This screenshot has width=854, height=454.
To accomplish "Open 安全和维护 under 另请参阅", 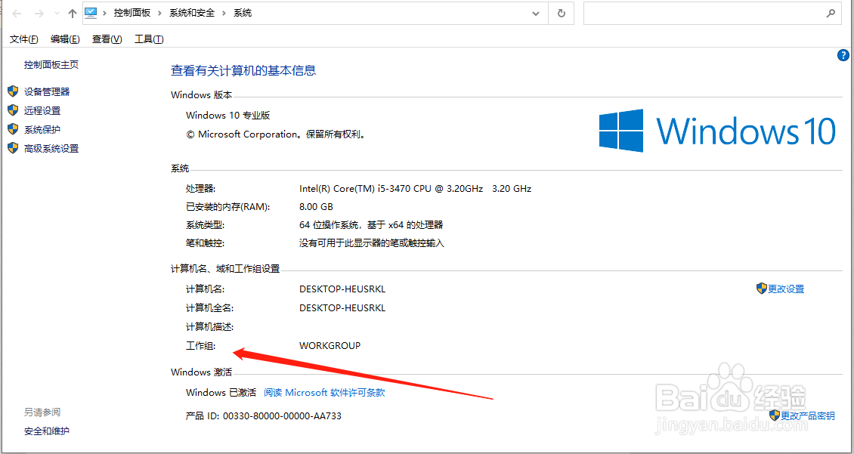I will point(47,431).
